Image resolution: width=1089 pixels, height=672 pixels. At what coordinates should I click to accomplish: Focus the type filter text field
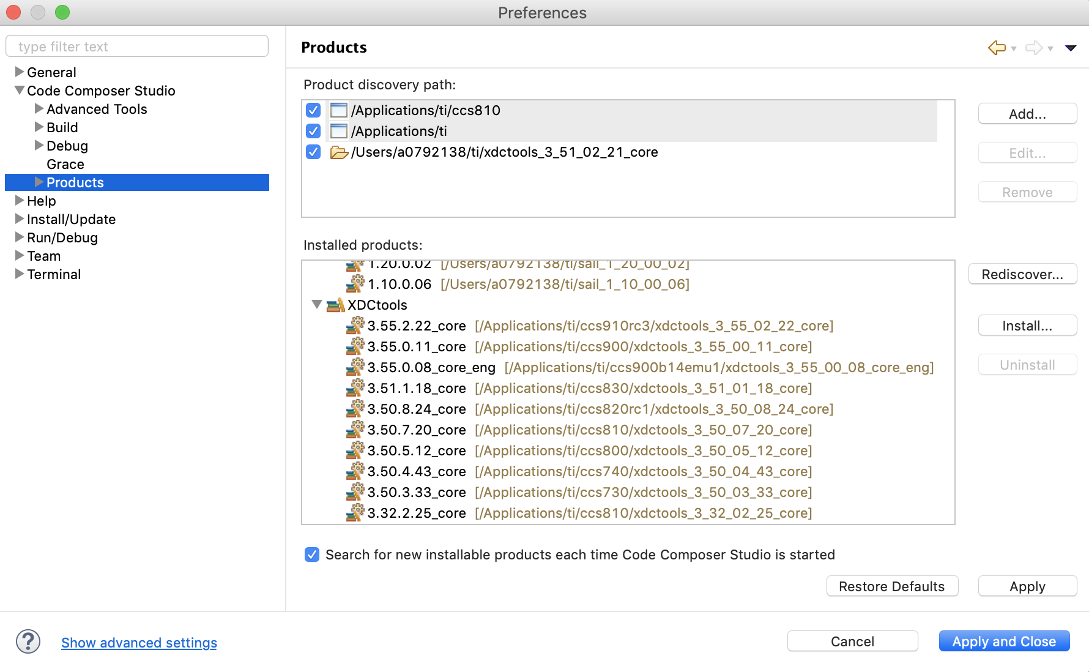click(x=137, y=47)
